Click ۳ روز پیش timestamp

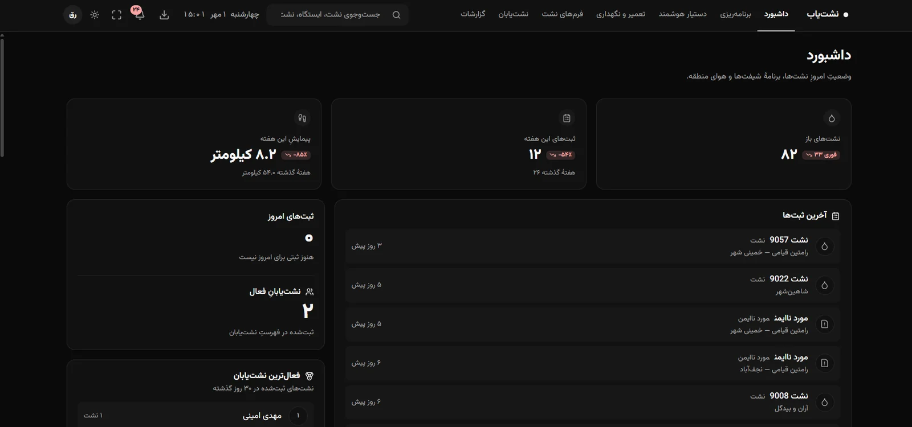click(367, 246)
